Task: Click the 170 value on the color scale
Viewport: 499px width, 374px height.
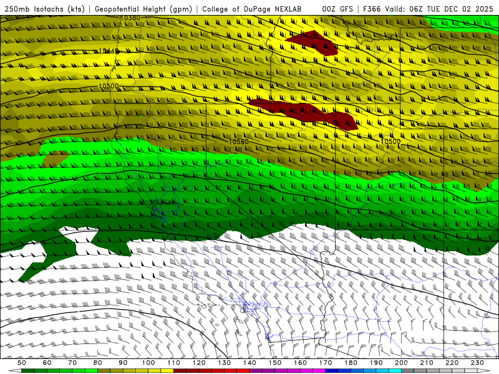Action: click(326, 363)
